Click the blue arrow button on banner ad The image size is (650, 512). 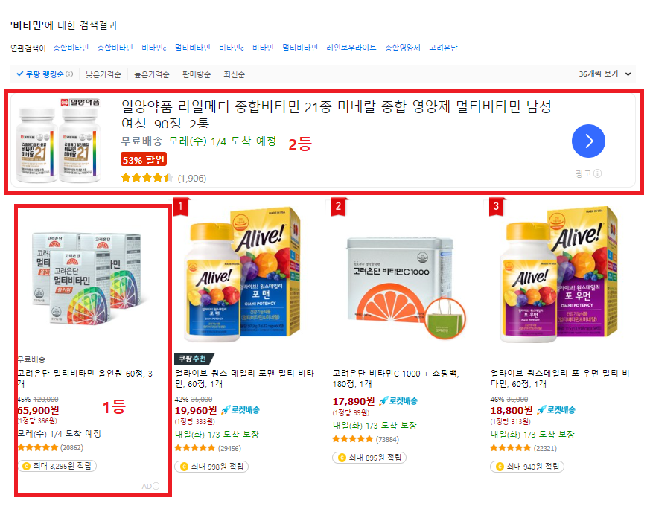pyautogui.click(x=587, y=141)
